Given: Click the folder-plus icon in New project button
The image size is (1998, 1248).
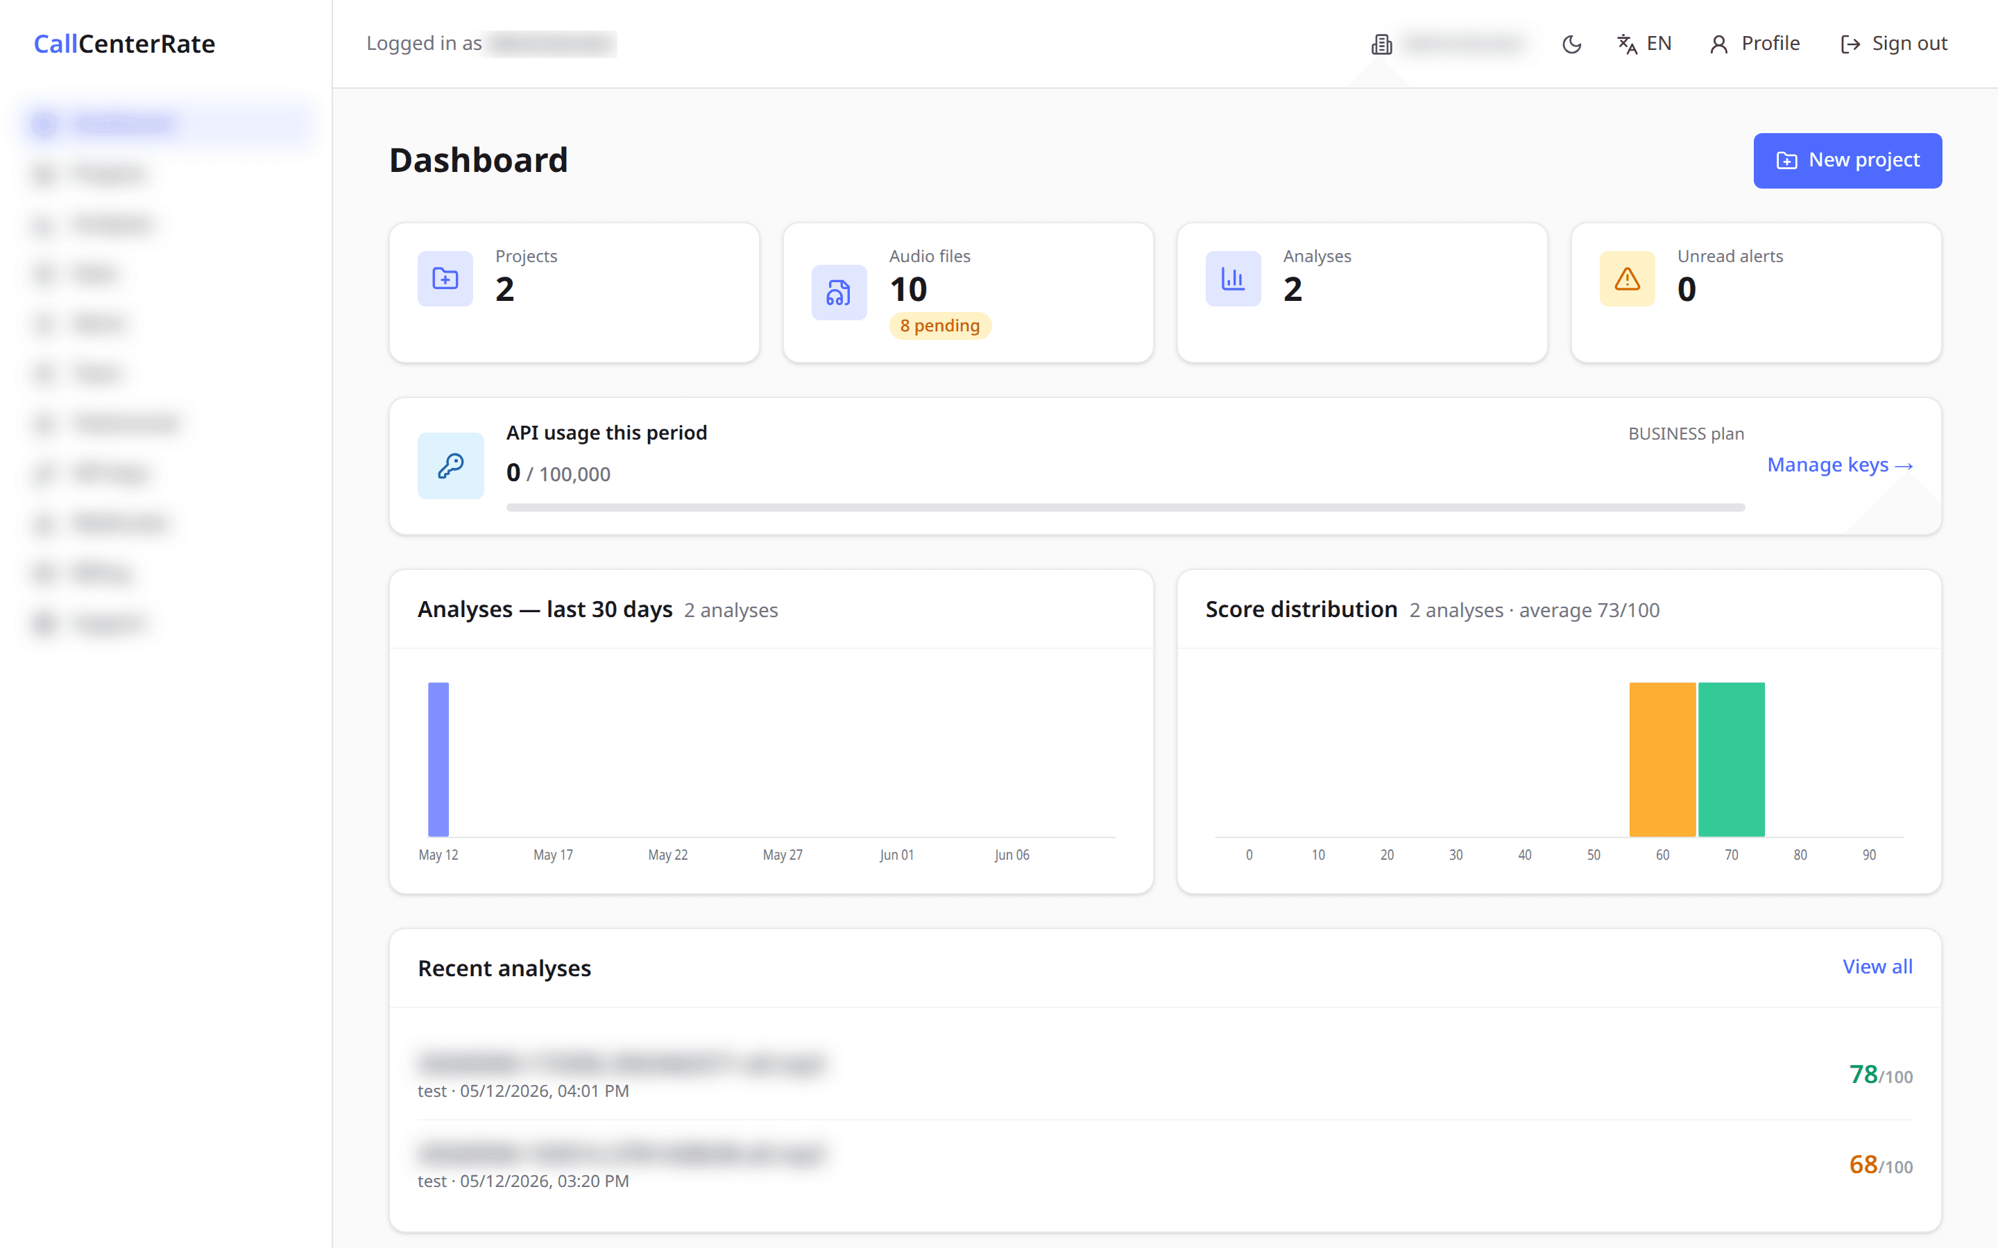Looking at the screenshot, I should point(1786,161).
